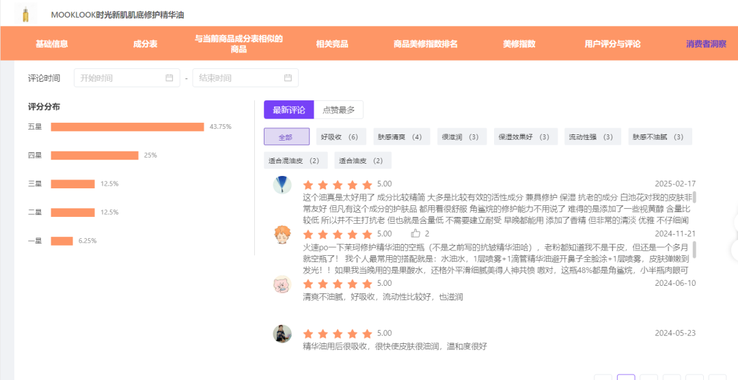Toggle the 好吸收 (6) filter tag

[340, 136]
